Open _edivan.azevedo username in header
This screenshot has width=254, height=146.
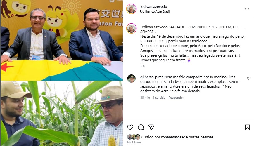(x=153, y=7)
